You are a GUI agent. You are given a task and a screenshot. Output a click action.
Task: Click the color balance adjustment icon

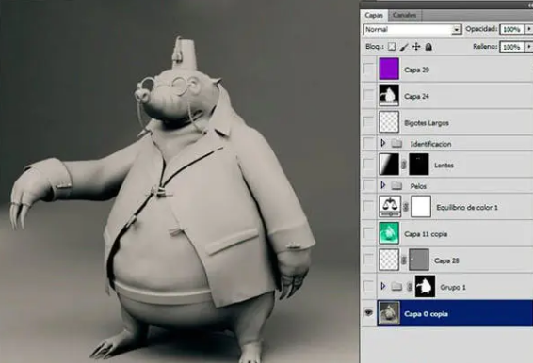click(x=390, y=207)
